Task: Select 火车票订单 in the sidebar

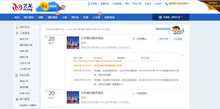Action: [25, 69]
